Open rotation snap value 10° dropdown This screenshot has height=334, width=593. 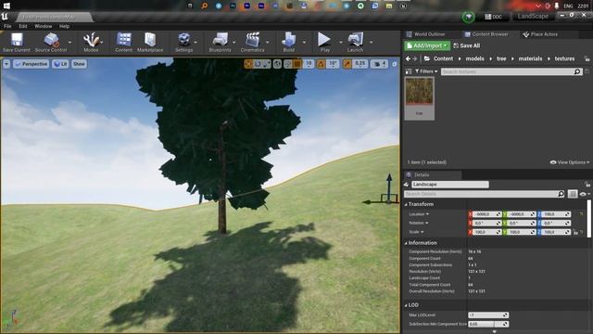click(332, 64)
